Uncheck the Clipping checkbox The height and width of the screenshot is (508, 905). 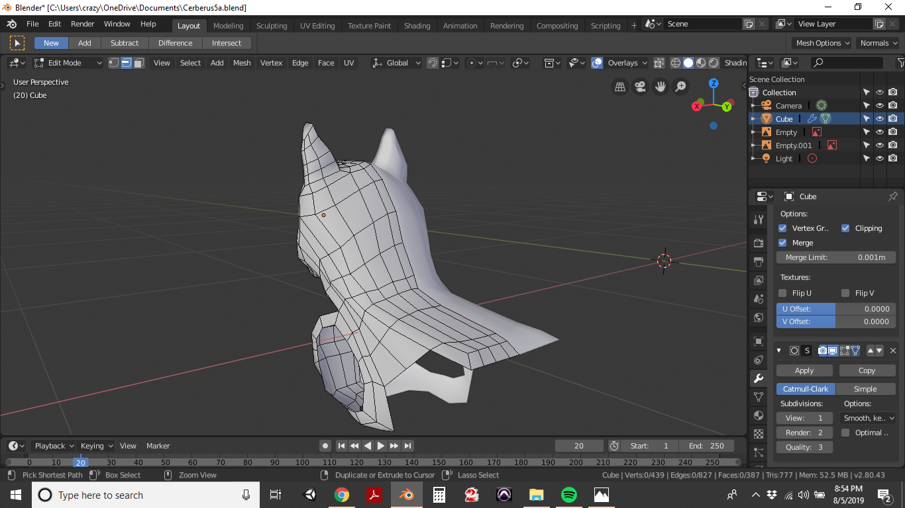click(845, 228)
